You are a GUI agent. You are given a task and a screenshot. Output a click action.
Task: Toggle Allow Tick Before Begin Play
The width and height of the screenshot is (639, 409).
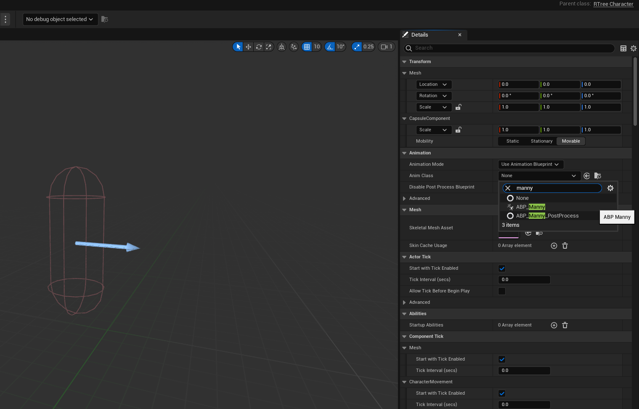[x=502, y=291]
